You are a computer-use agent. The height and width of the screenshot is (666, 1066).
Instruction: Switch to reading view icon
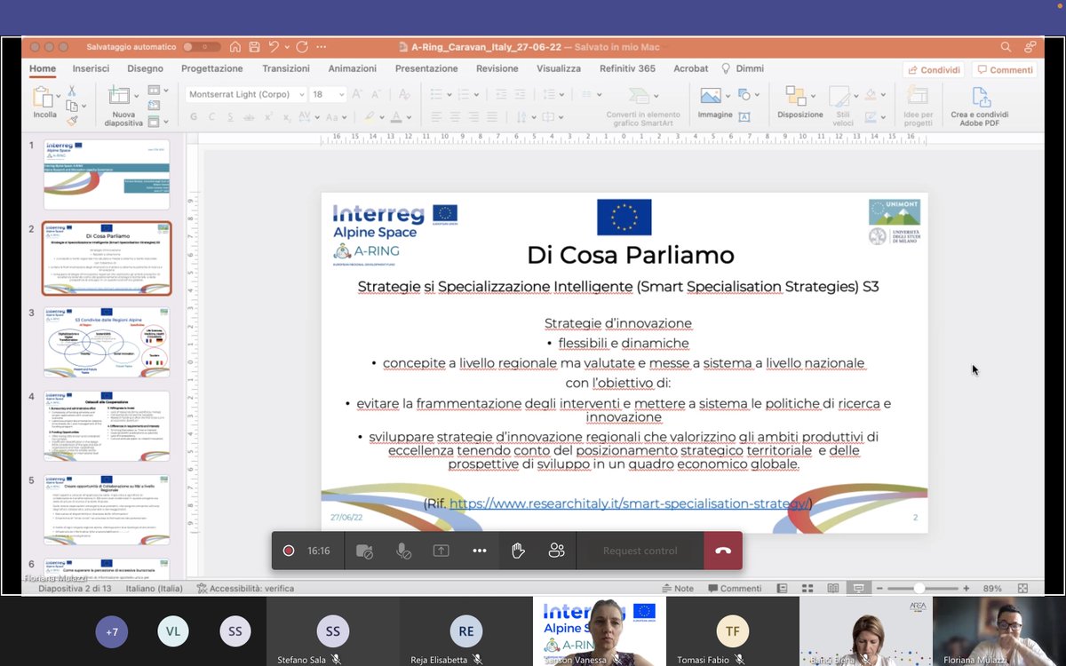(832, 588)
